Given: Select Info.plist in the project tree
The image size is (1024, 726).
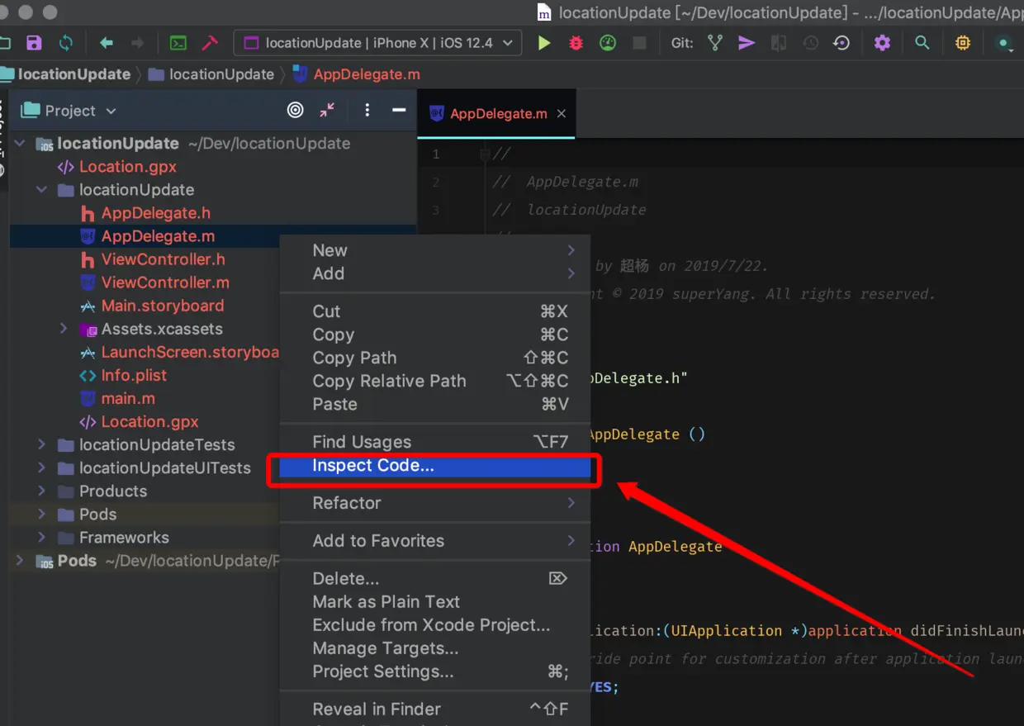Looking at the screenshot, I should pos(134,375).
